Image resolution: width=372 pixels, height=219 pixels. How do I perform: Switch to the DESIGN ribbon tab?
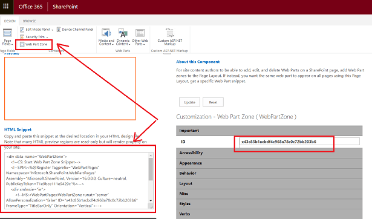pyautogui.click(x=10, y=21)
